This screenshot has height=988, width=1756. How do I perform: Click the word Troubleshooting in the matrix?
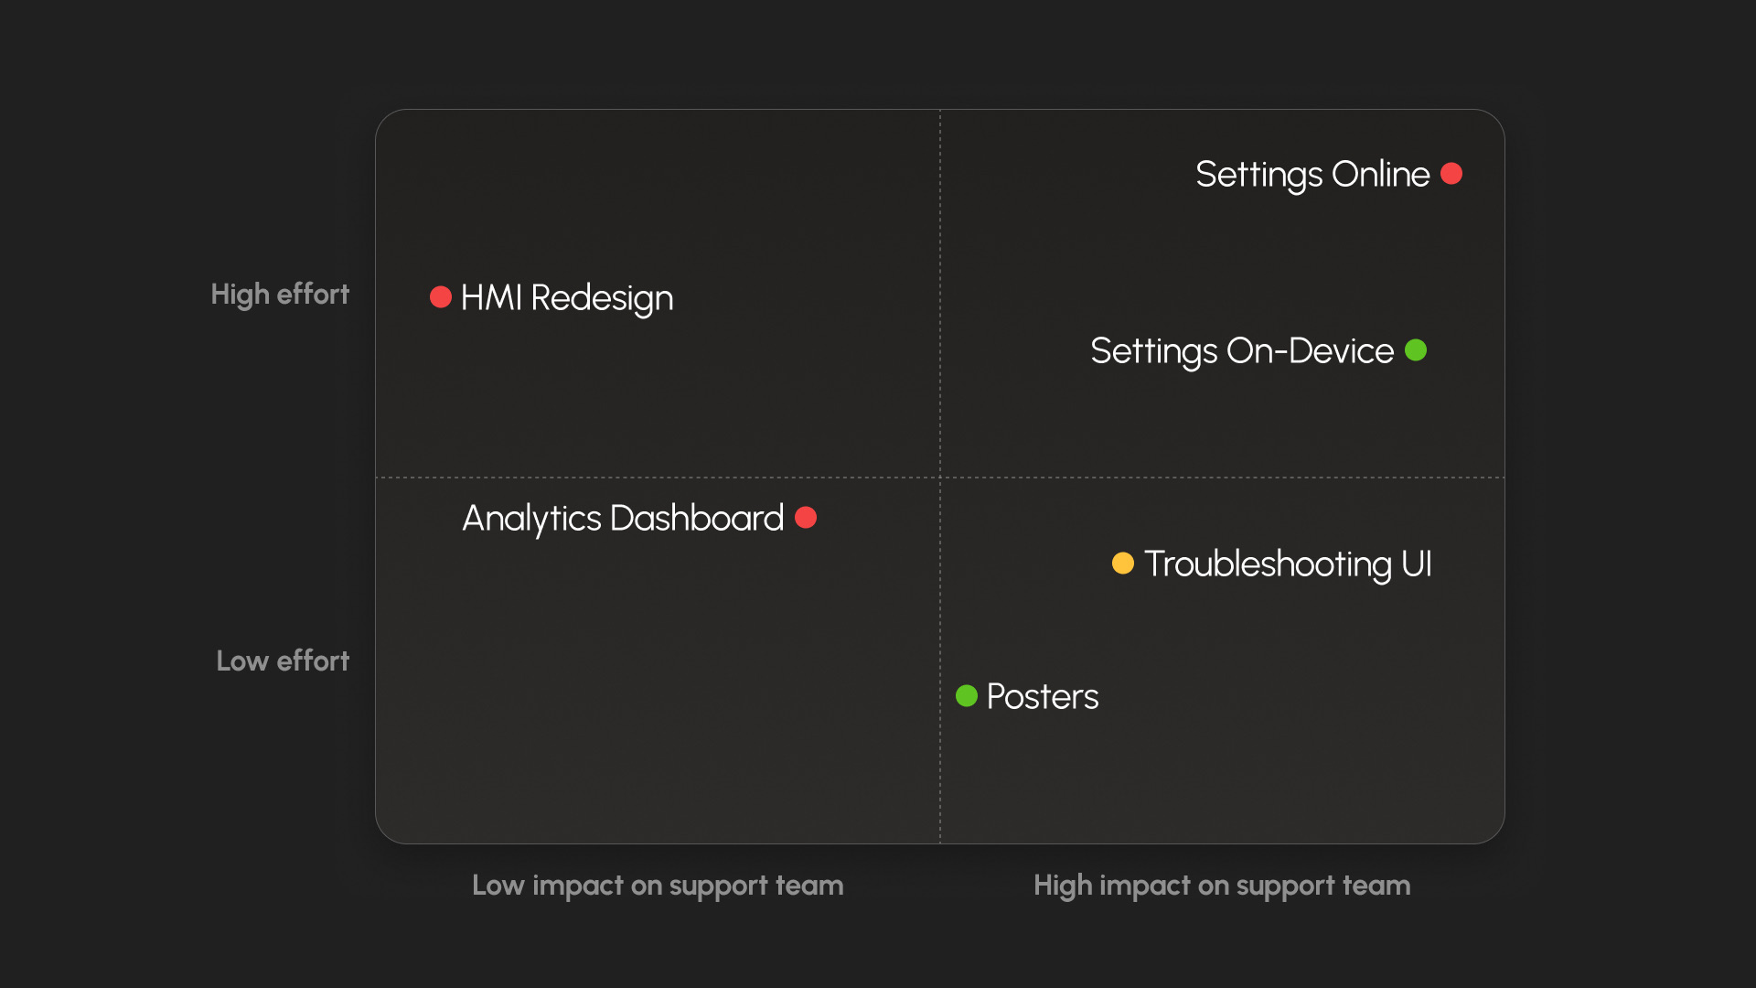coord(1268,564)
